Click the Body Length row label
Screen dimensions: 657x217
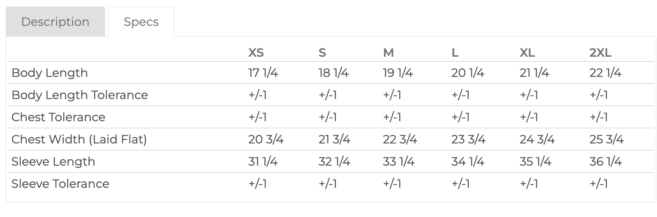pyautogui.click(x=50, y=73)
